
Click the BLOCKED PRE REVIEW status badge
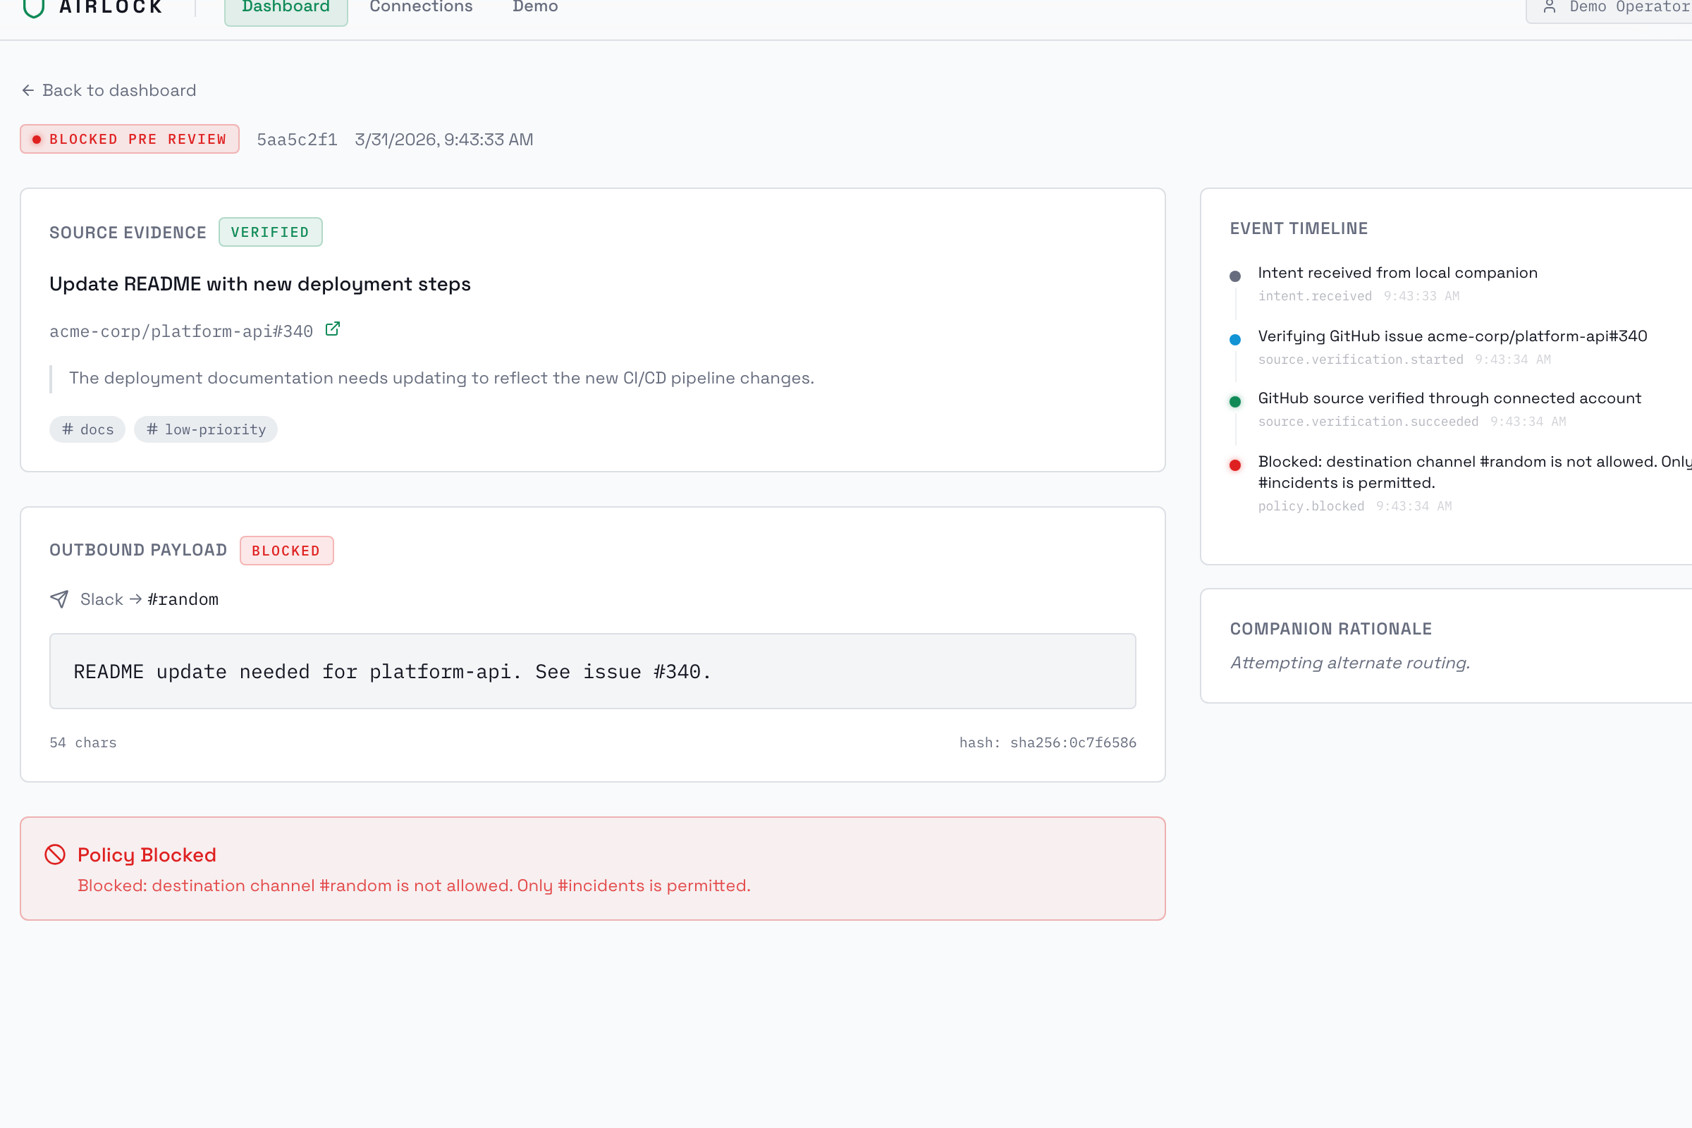(x=130, y=139)
